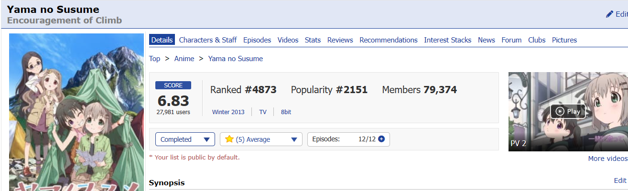Go to the Episodes tab
Viewport: 628px width, 191px height.
[257, 40]
